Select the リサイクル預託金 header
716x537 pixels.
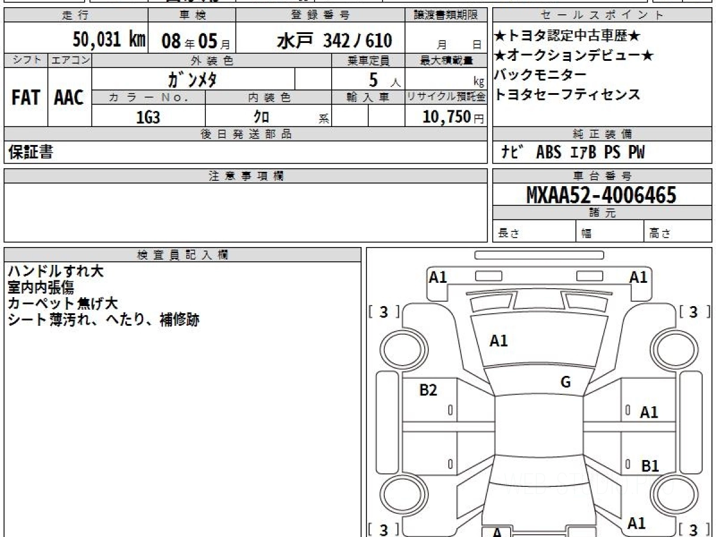tap(446, 97)
